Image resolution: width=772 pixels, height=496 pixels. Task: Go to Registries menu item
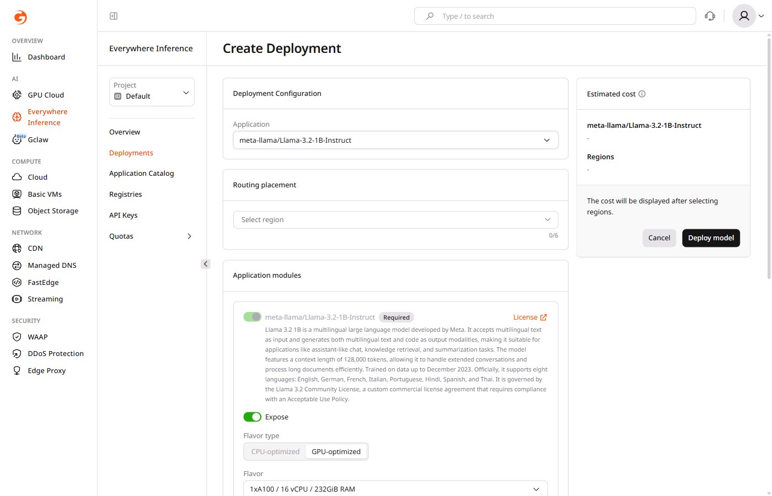click(x=126, y=194)
